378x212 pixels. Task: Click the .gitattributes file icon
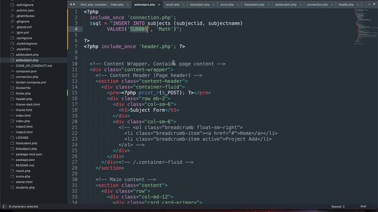click(x=12, y=16)
